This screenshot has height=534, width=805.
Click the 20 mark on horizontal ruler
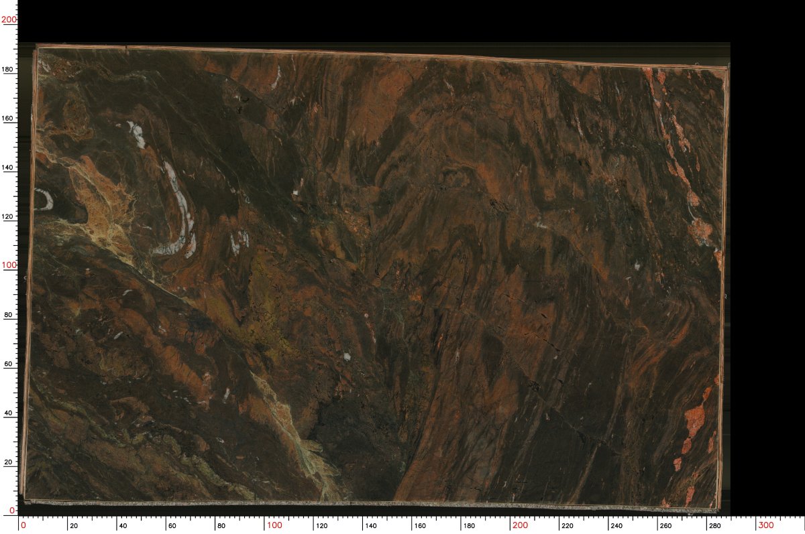72,526
